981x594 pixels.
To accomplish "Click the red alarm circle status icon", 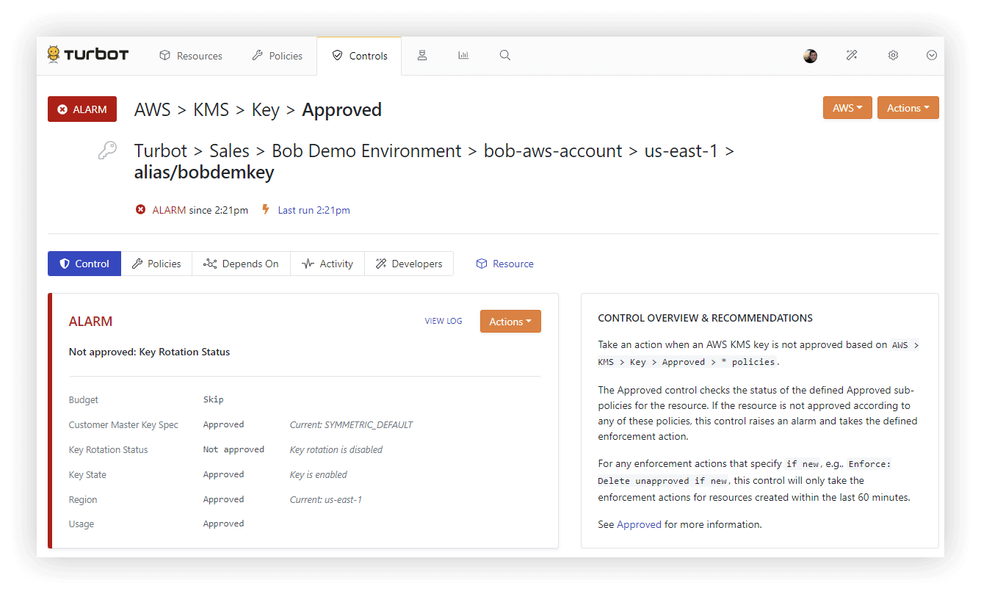I will pyautogui.click(x=140, y=210).
